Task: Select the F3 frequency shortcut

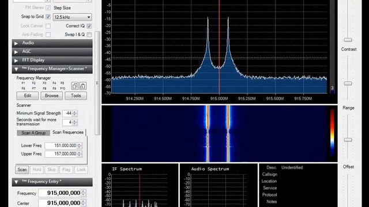Action: click(x=44, y=83)
